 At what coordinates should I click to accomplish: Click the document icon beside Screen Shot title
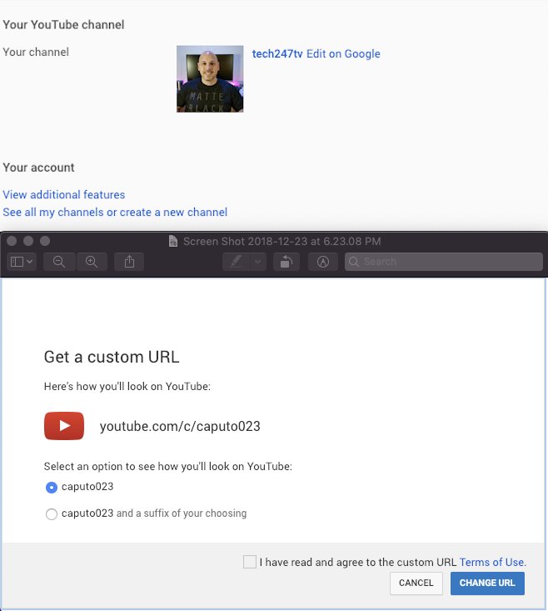173,241
